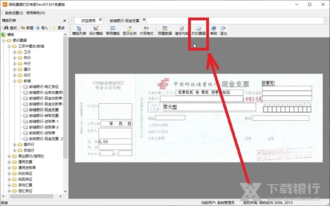
Task: Select the 清空内容 clear content tool
Action: [182, 31]
